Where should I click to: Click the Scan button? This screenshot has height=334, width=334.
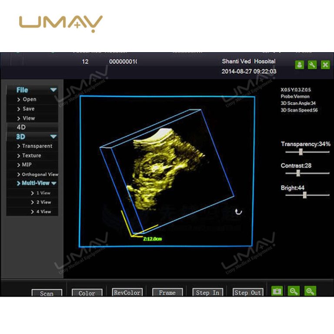(47, 293)
